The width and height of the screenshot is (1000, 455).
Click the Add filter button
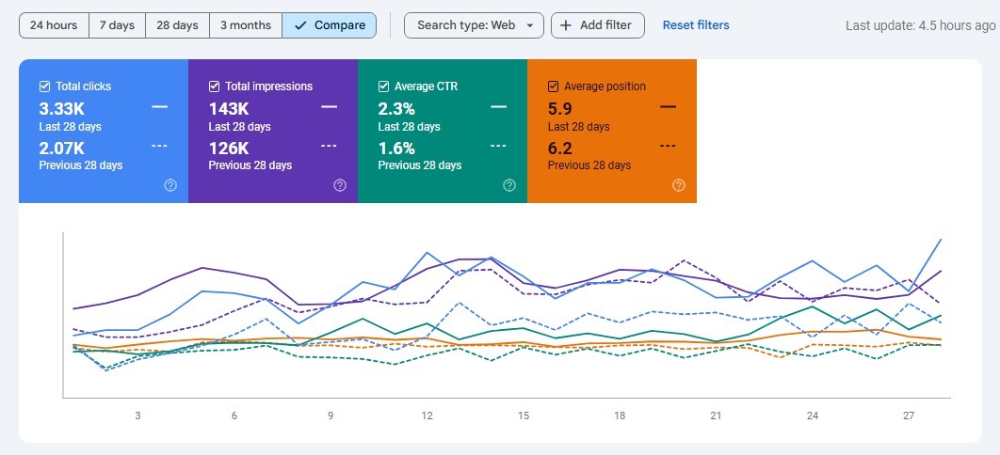click(597, 25)
